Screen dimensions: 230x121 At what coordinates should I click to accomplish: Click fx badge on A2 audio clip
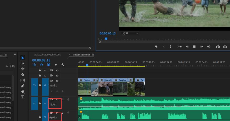81,112
